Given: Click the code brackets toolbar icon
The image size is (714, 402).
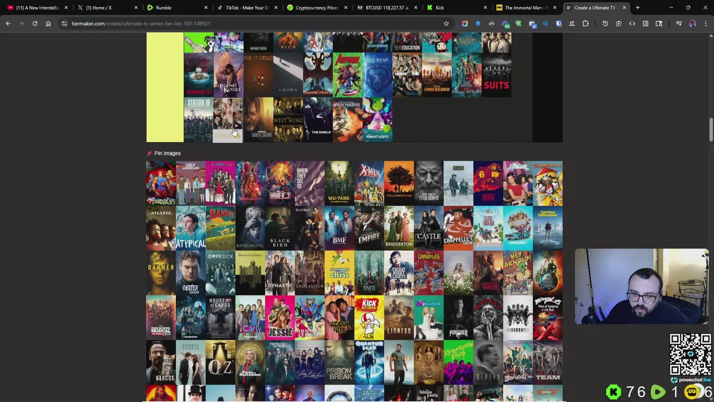Looking at the screenshot, I should pos(632,23).
